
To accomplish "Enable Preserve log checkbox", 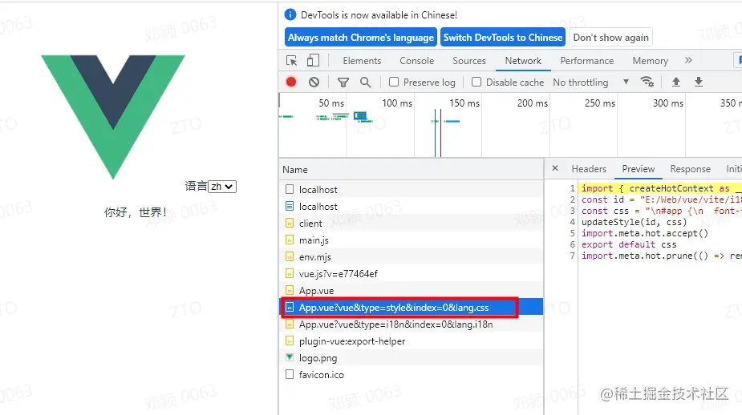I will tap(394, 82).
